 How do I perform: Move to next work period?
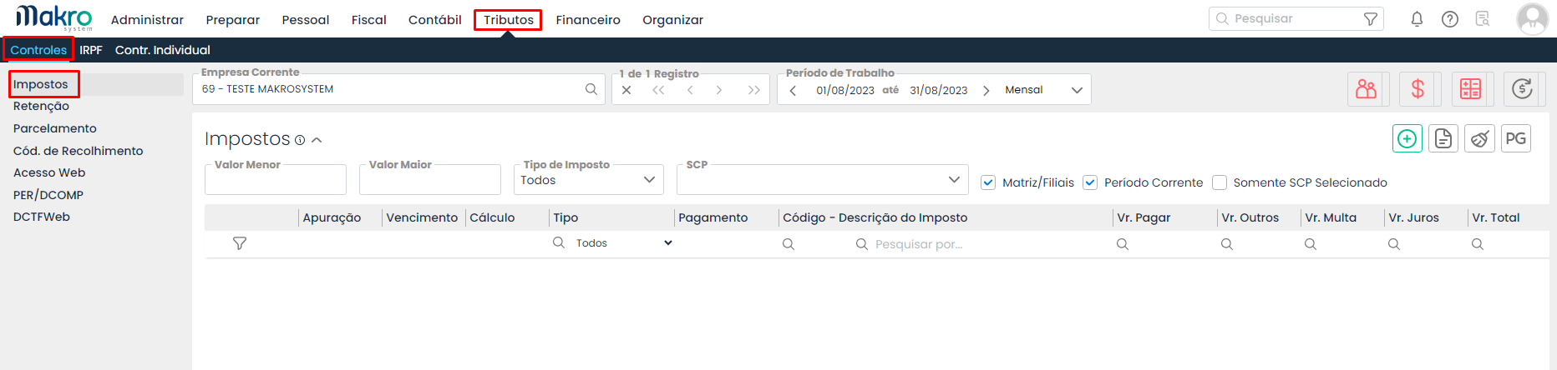[x=986, y=90]
